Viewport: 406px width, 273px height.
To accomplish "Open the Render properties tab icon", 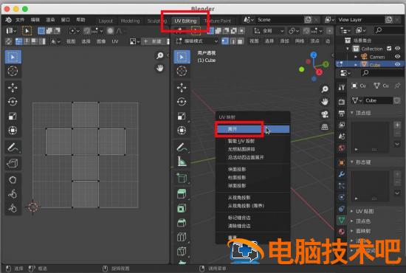I will click(342, 101).
